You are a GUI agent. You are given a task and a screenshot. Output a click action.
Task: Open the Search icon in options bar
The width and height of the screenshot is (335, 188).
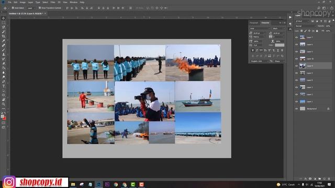(319, 8)
